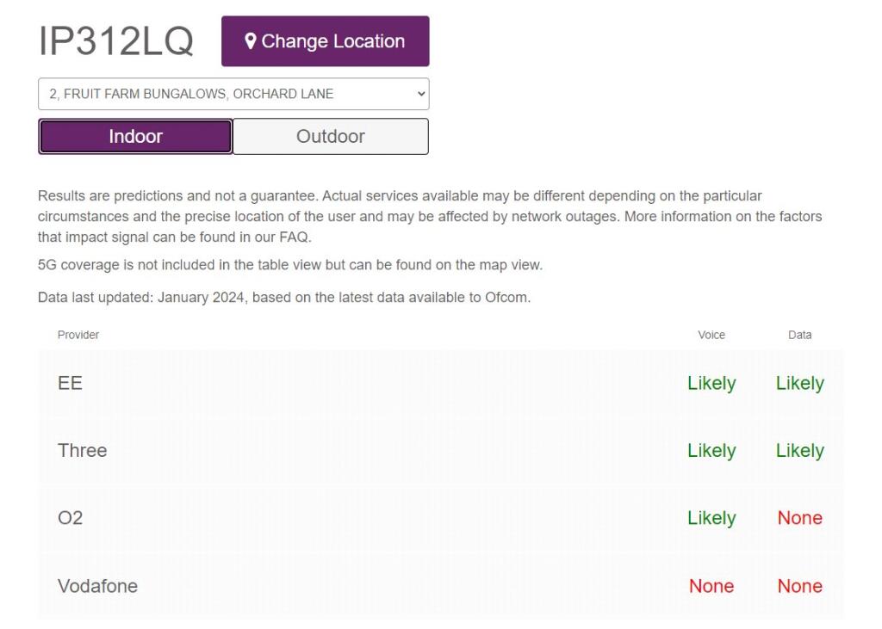The image size is (882, 629).
Task: Click Vodafone's Data None status
Action: coord(799,586)
